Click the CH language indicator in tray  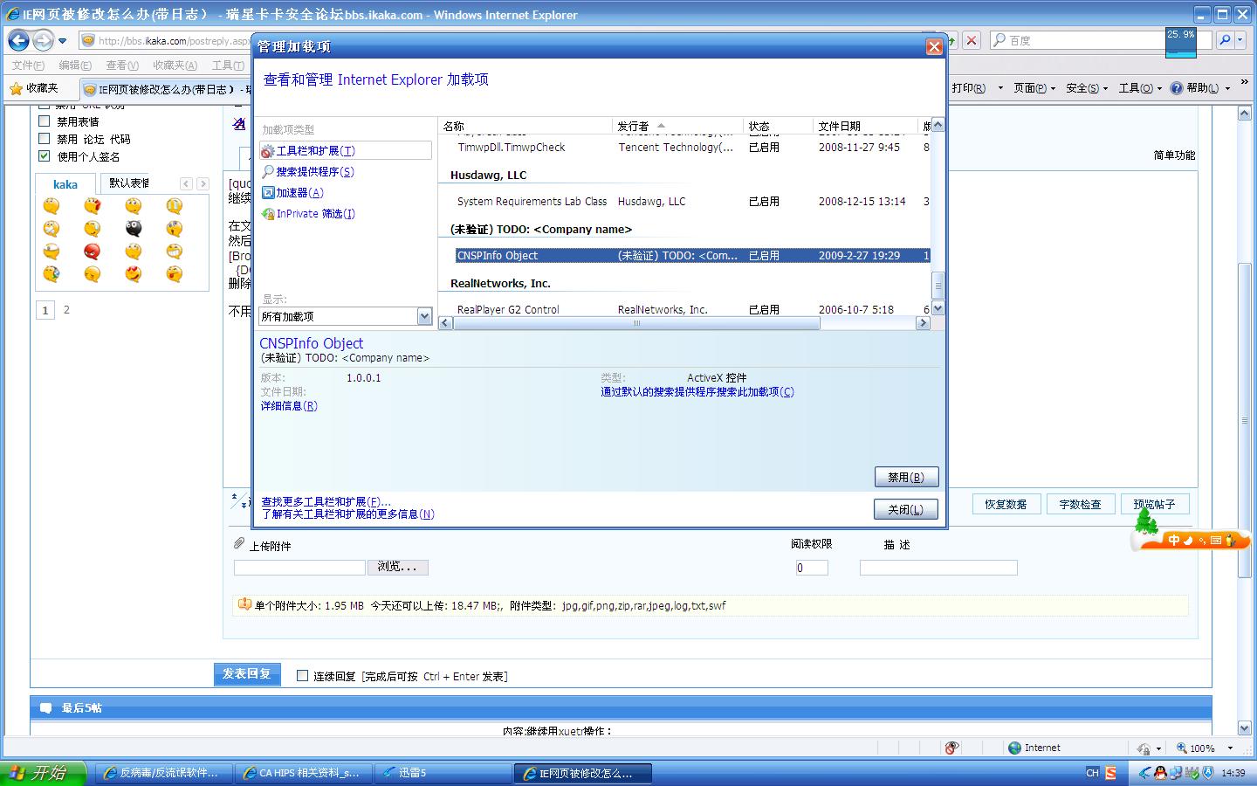pos(1092,773)
